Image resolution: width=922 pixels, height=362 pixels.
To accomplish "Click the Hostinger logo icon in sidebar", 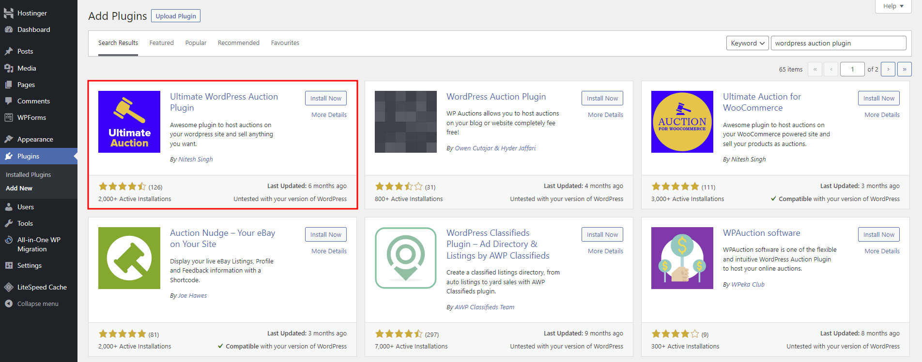I will 9,13.
